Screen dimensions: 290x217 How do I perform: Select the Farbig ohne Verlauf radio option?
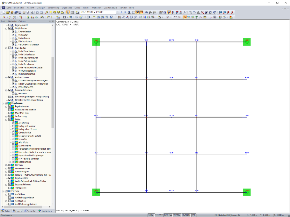tap(13, 129)
